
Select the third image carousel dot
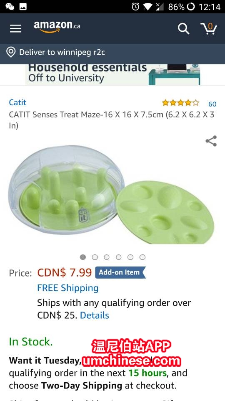coord(107,257)
